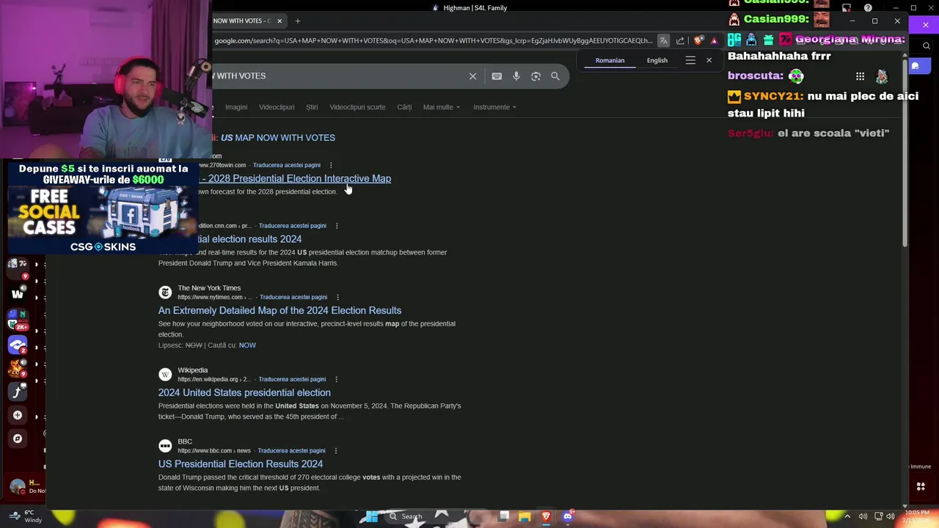
Task: Open Task View on taskbar
Action: point(503,516)
